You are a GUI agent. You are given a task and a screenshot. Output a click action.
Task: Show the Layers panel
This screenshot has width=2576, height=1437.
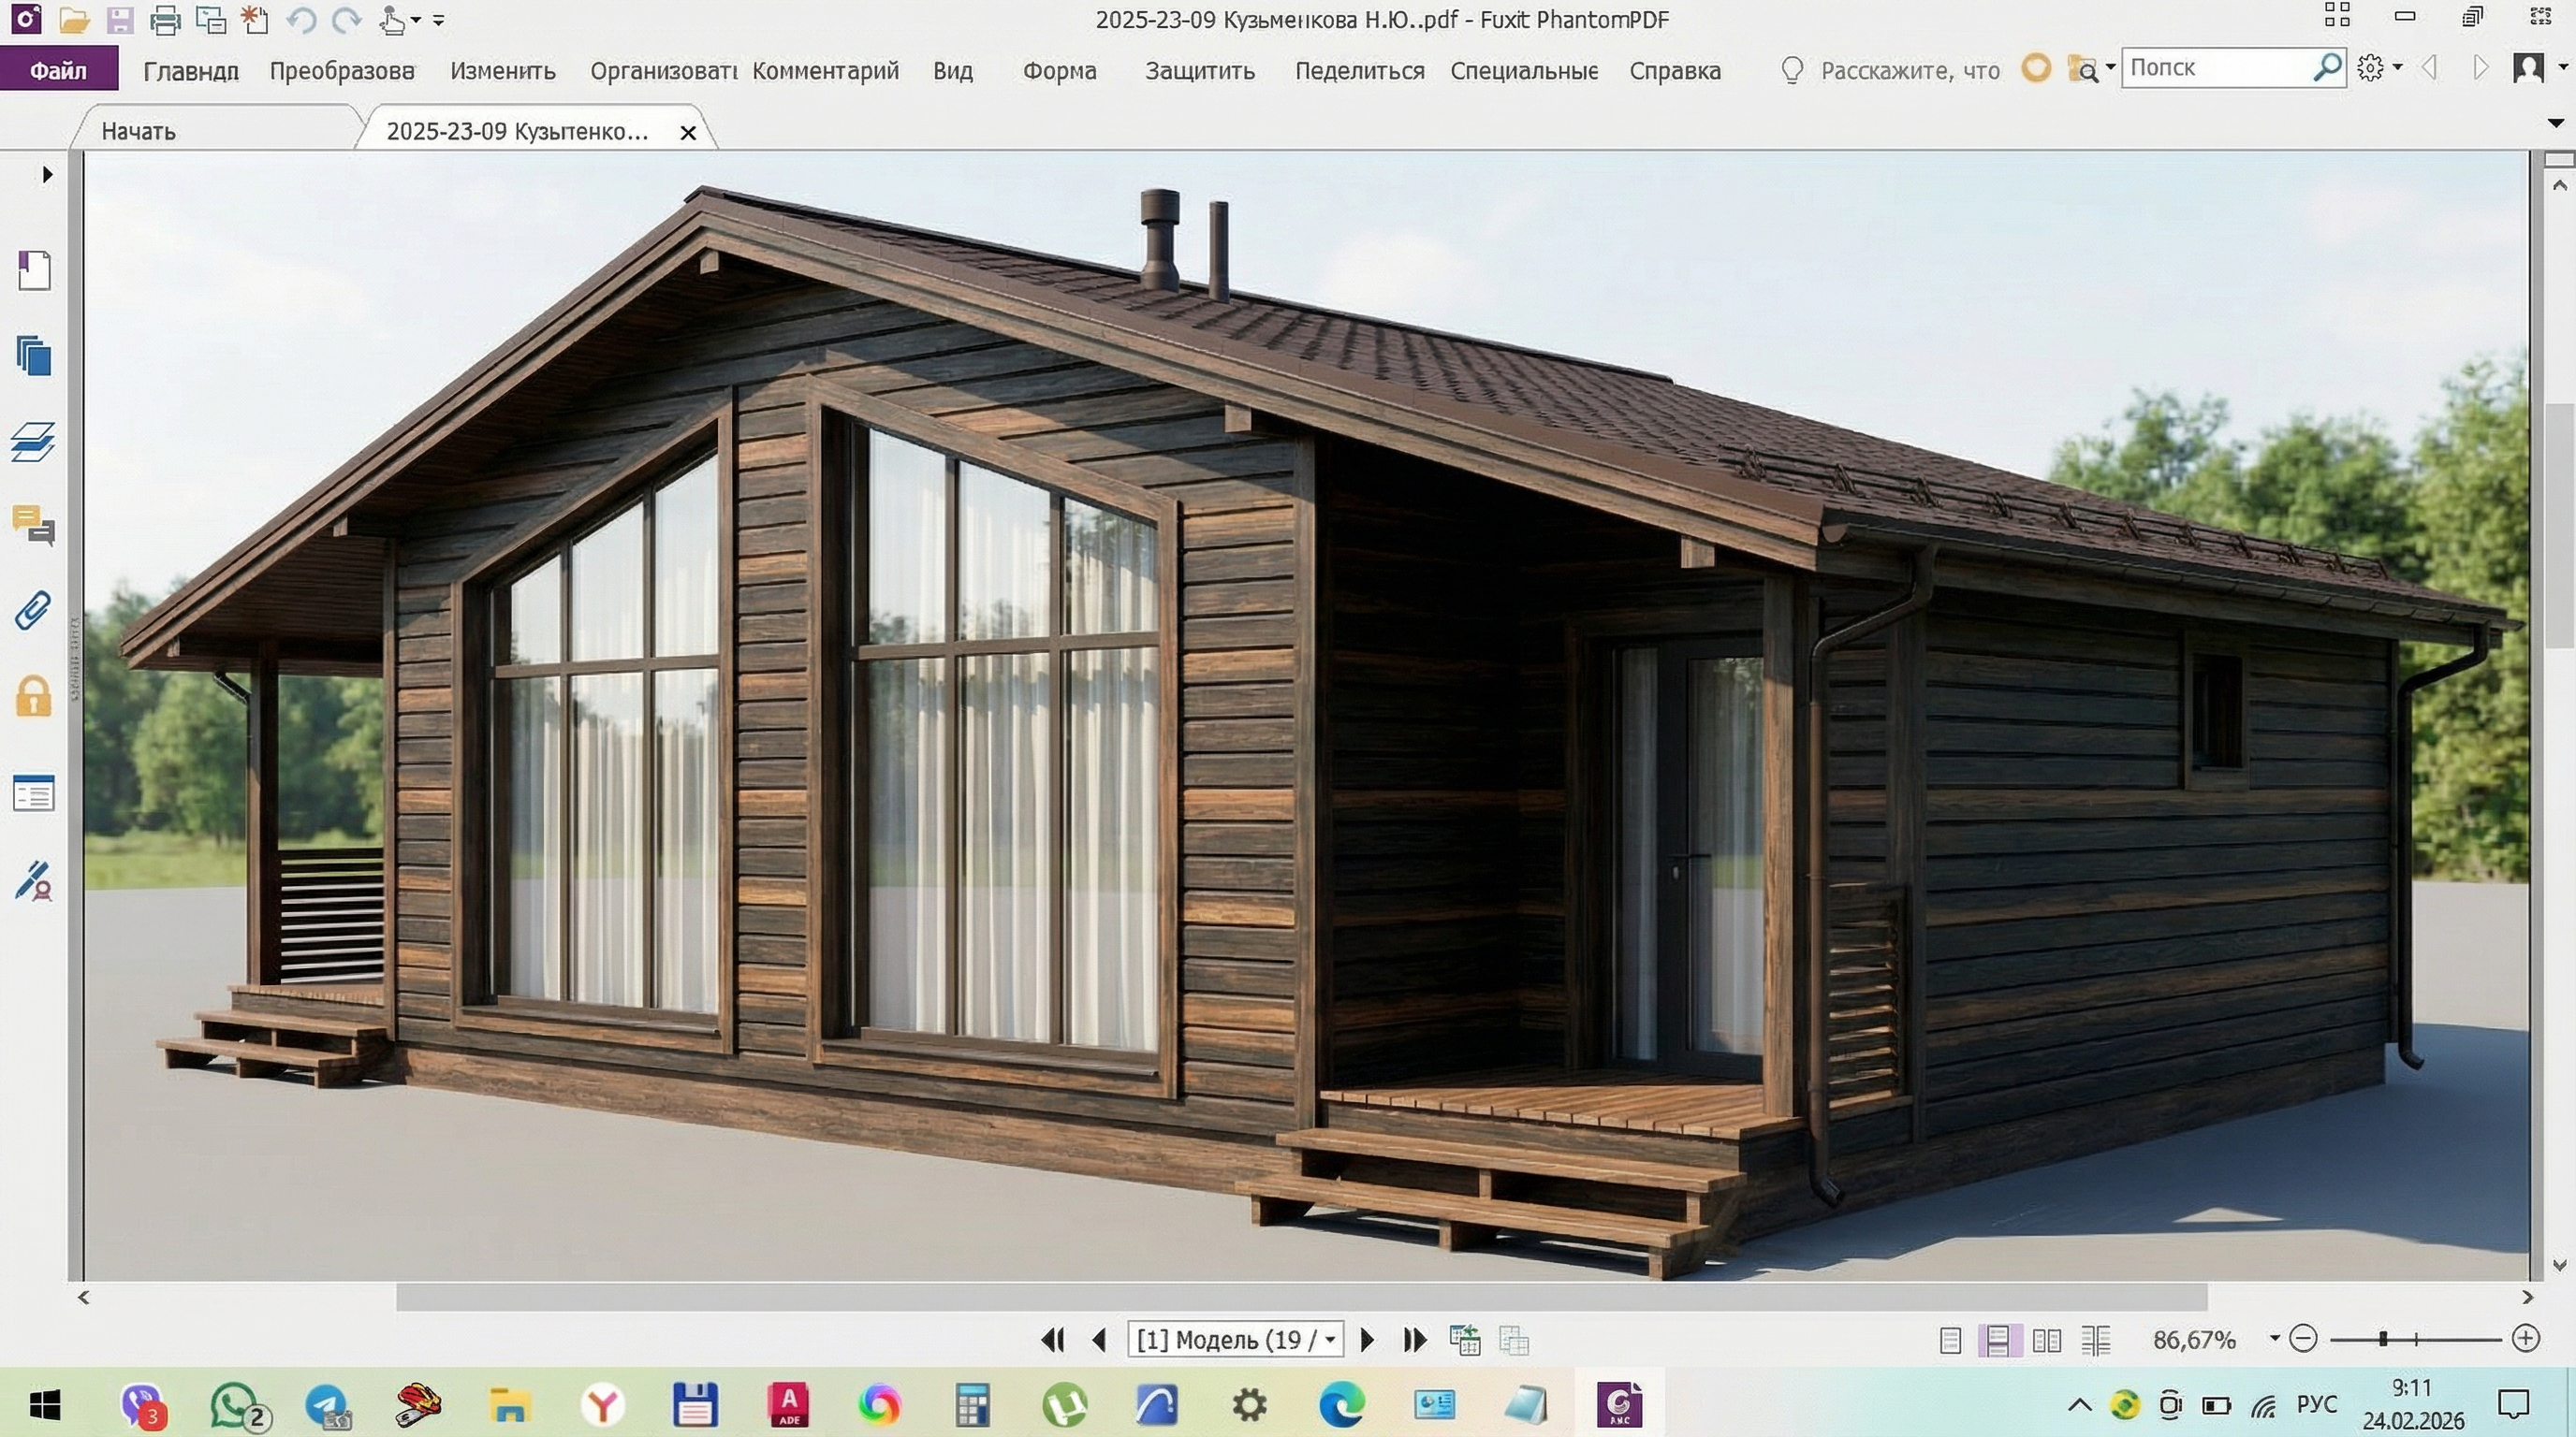point(34,442)
